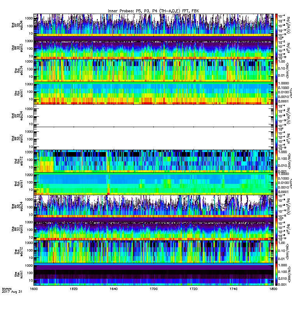292x311 pixels.
Task: Click the '1640' time axis label
Action: tap(114, 289)
